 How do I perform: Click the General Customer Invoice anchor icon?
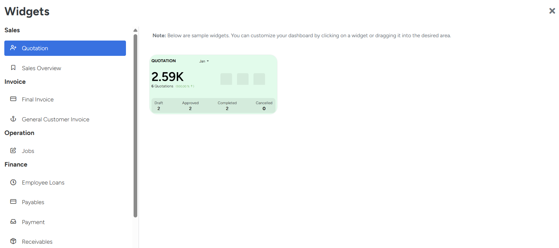(13, 119)
